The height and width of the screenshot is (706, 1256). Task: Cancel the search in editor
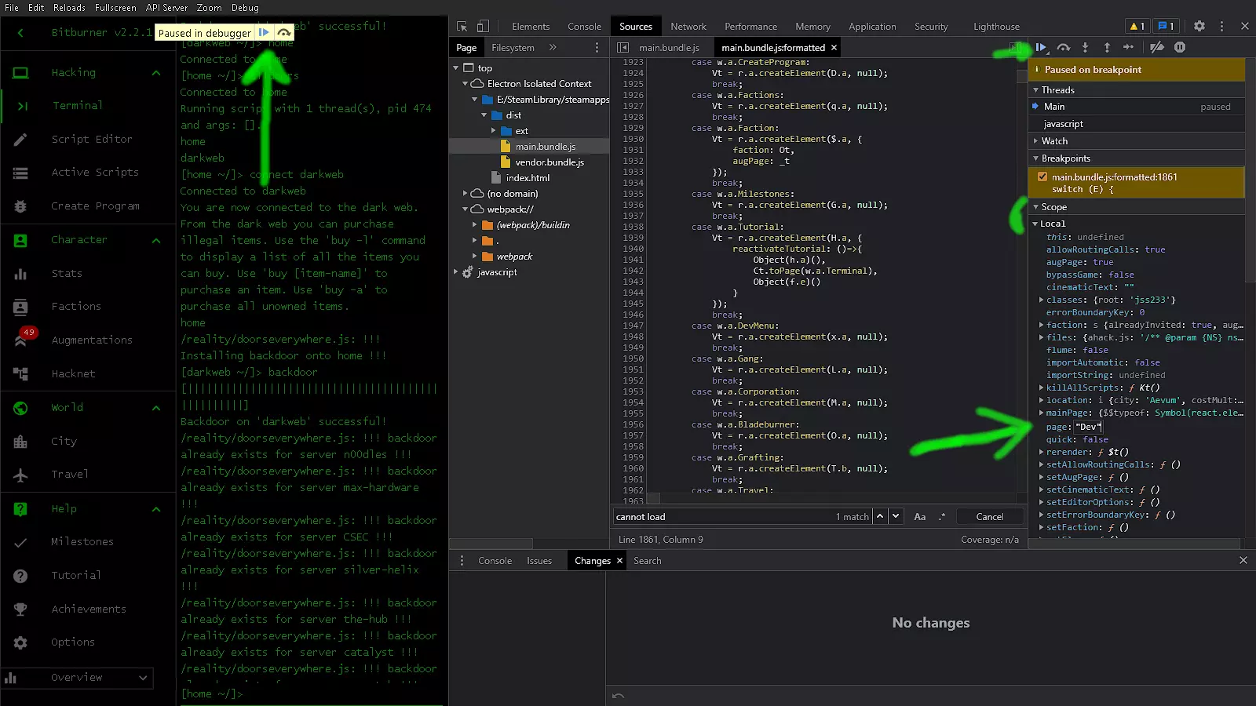point(989,517)
